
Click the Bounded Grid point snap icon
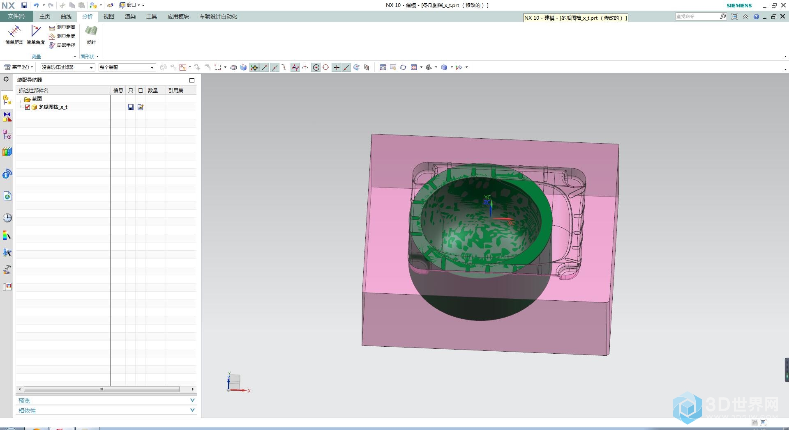(x=367, y=67)
